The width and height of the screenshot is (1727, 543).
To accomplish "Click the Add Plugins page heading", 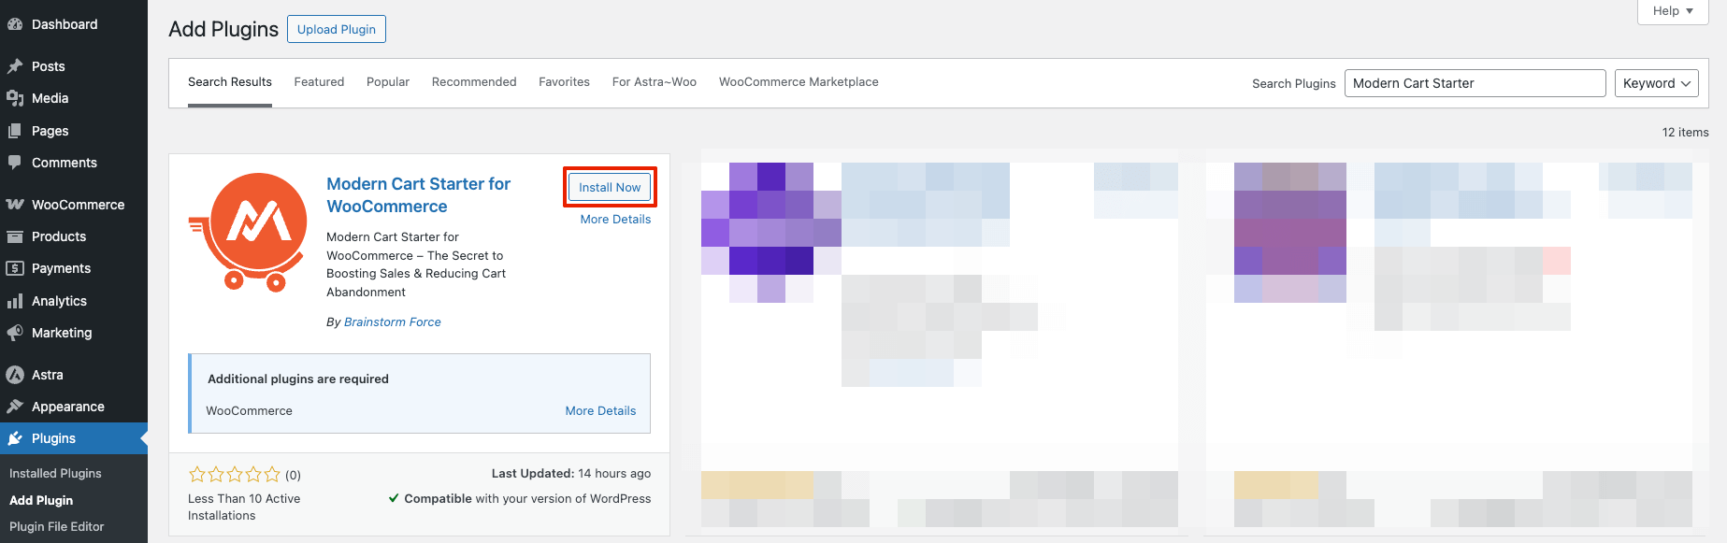I will click(x=223, y=29).
